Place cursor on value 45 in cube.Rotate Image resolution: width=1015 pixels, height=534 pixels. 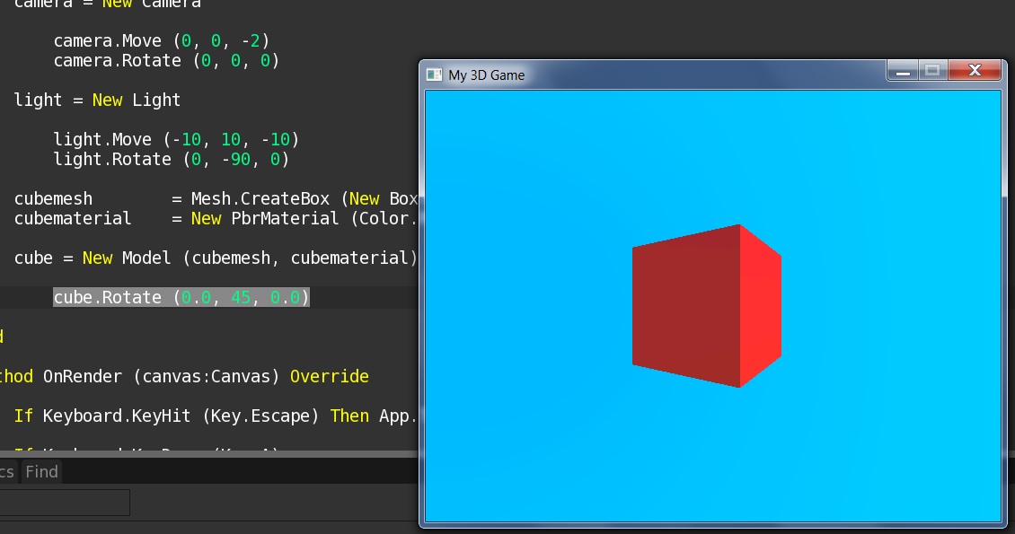click(x=240, y=297)
